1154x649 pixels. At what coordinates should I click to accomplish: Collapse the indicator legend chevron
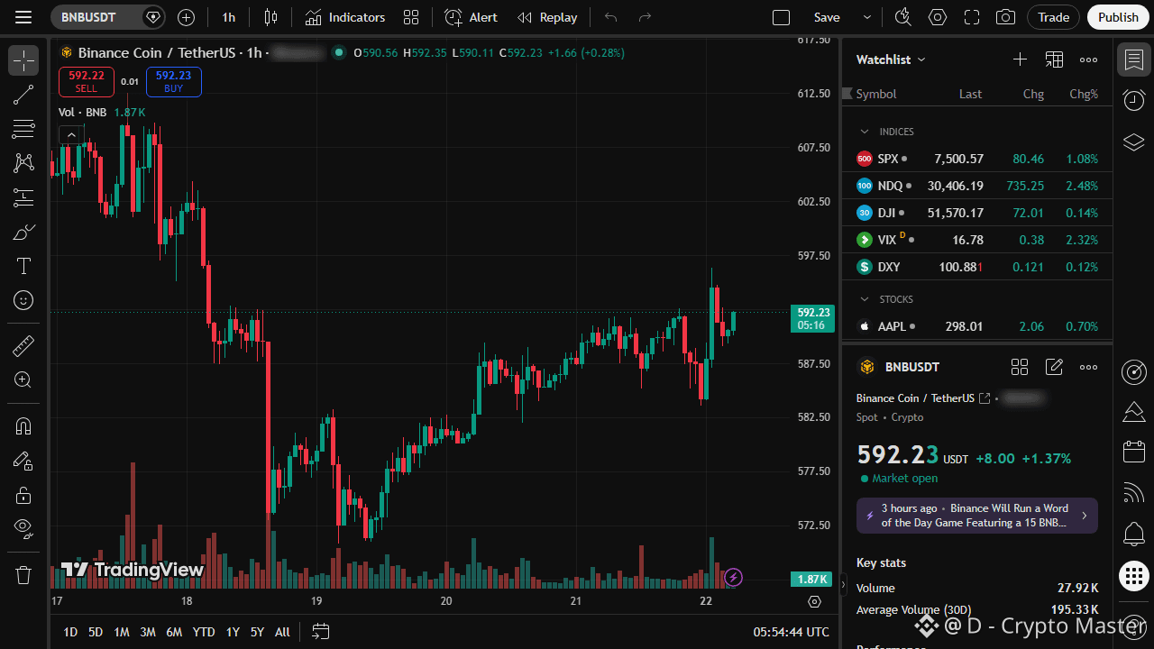click(x=71, y=135)
